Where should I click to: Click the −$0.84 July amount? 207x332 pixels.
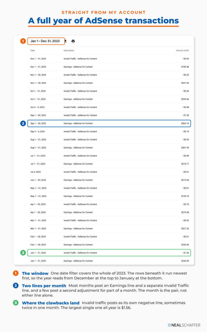pyautogui.click(x=186, y=156)
